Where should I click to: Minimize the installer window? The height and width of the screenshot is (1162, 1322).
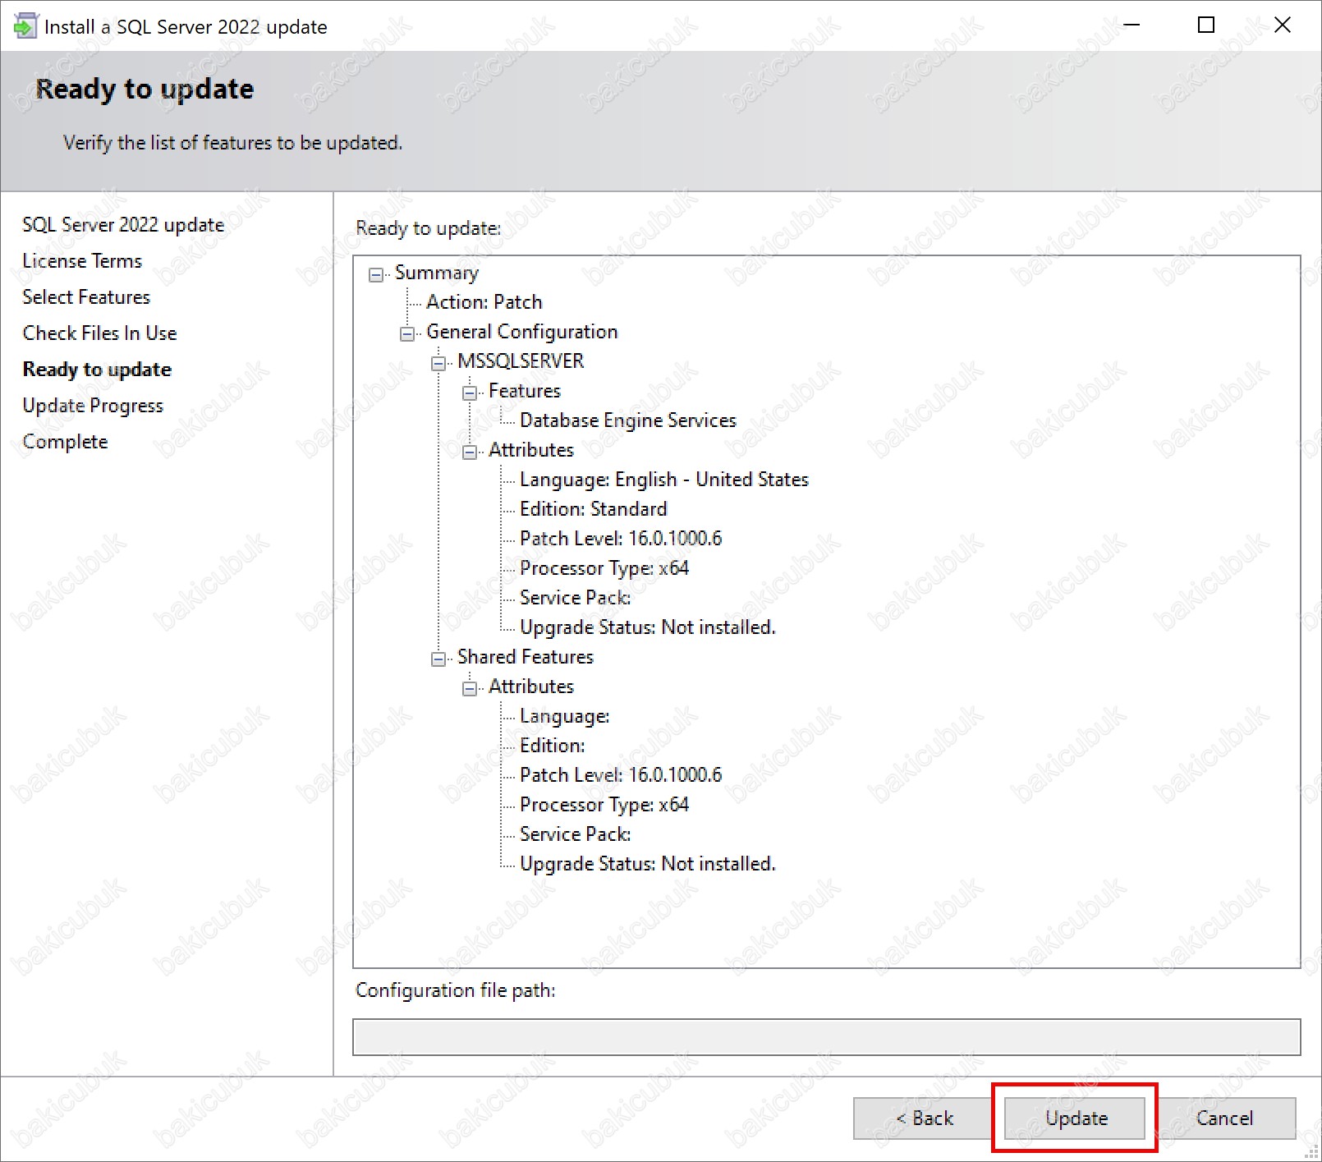pyautogui.click(x=1132, y=25)
